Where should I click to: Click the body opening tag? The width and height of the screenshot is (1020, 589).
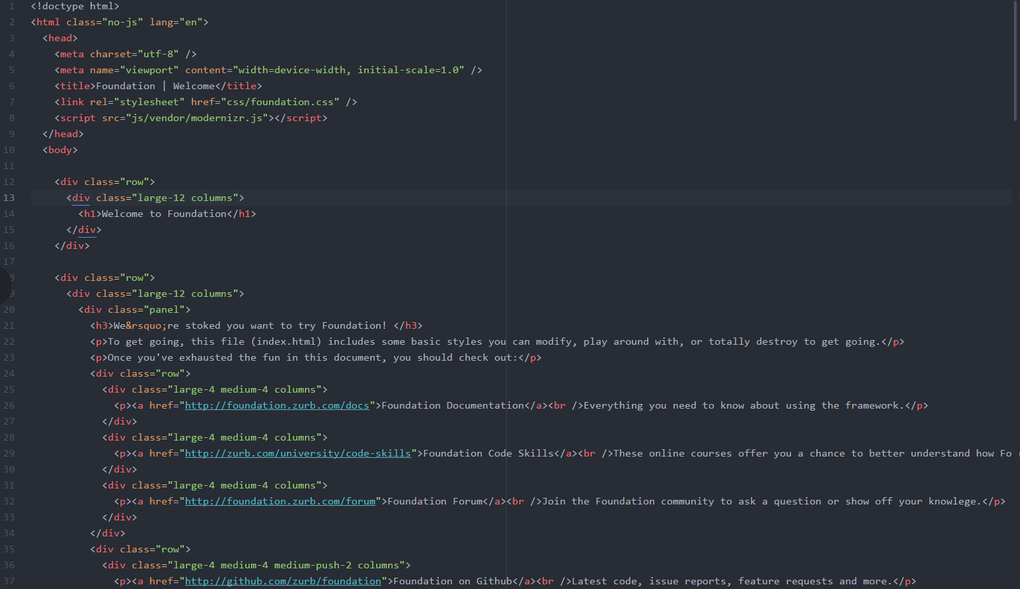click(59, 149)
